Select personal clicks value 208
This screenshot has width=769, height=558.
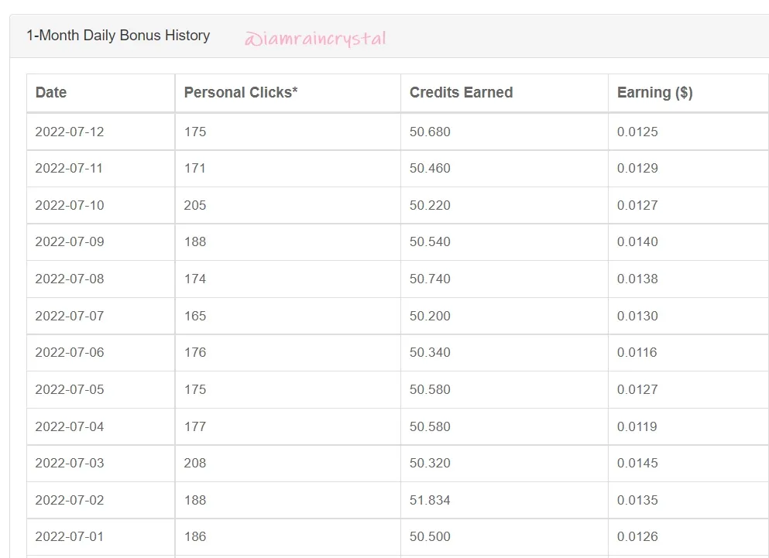(194, 463)
